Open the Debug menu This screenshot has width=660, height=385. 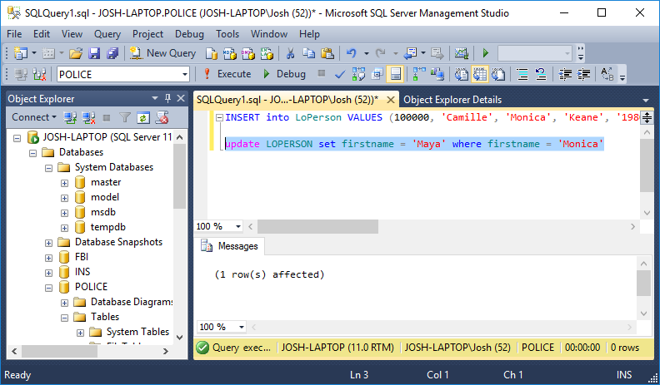click(x=189, y=33)
